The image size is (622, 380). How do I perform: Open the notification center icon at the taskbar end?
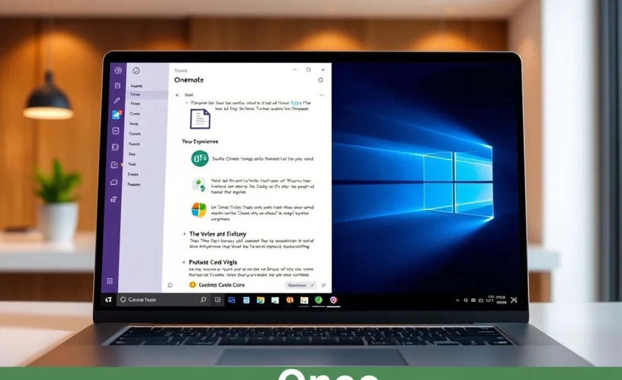point(514,300)
